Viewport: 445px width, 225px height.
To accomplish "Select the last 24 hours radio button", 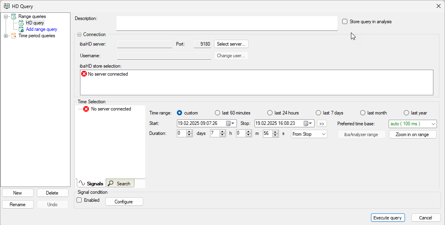I will tap(270, 113).
